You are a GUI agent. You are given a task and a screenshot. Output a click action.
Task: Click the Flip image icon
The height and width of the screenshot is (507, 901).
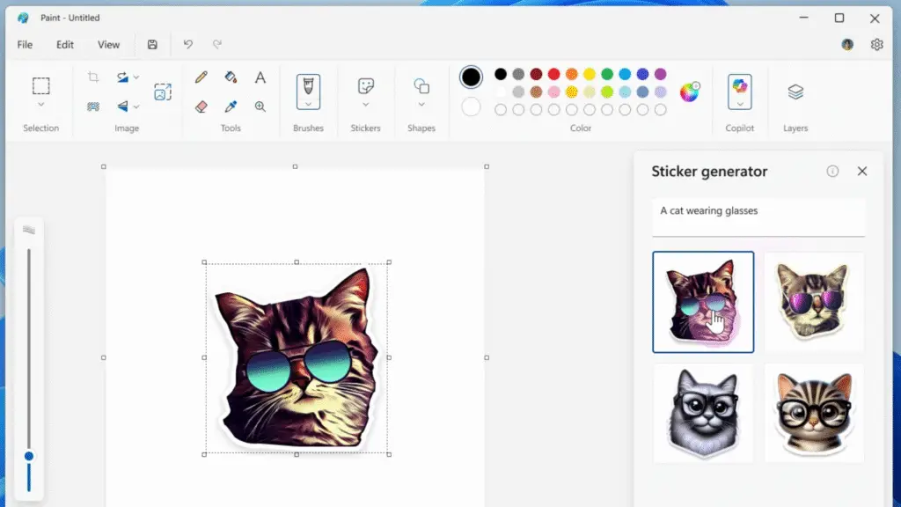click(122, 107)
